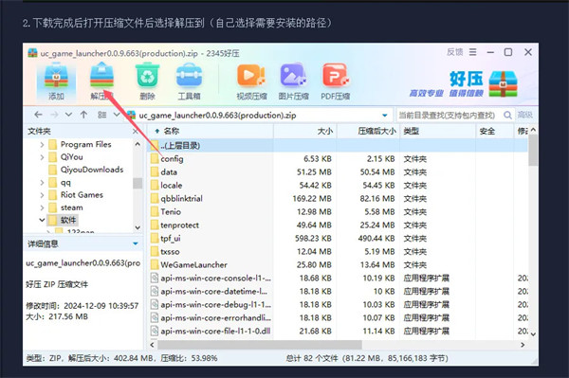
Task: Close the 文件夹 folder pane
Action: (136, 131)
